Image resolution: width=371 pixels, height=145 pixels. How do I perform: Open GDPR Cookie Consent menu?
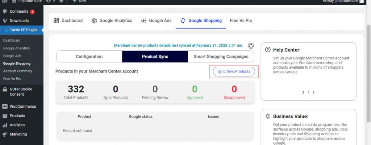[x=21, y=92]
